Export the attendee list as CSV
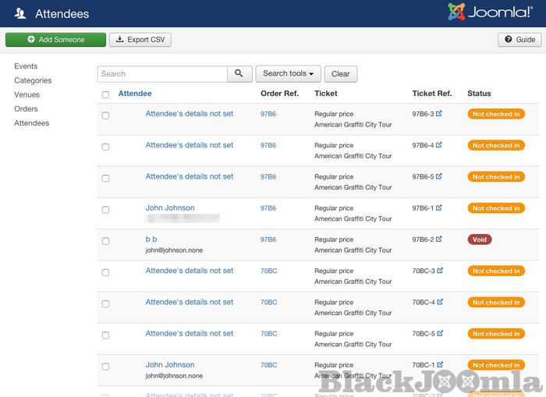The width and height of the screenshot is (546, 397). click(140, 40)
